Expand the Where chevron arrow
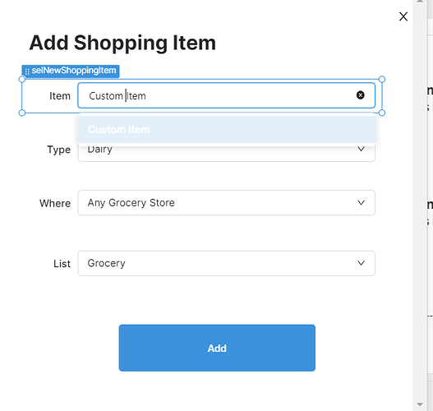433x411 pixels. point(361,203)
